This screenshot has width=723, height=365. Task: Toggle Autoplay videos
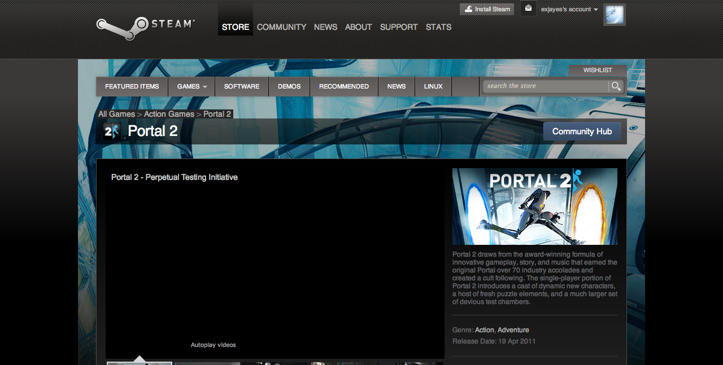pos(213,345)
